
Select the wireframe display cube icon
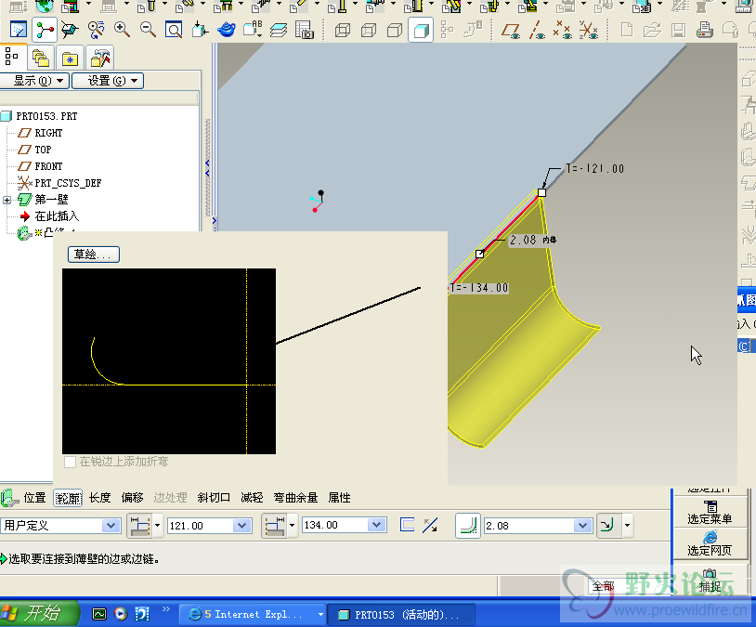coord(343,31)
